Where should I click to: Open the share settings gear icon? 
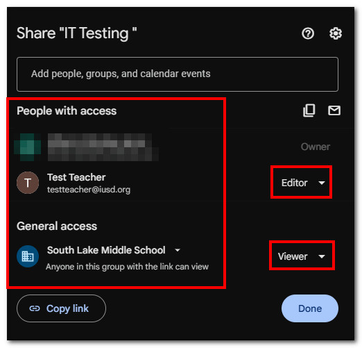[x=336, y=33]
